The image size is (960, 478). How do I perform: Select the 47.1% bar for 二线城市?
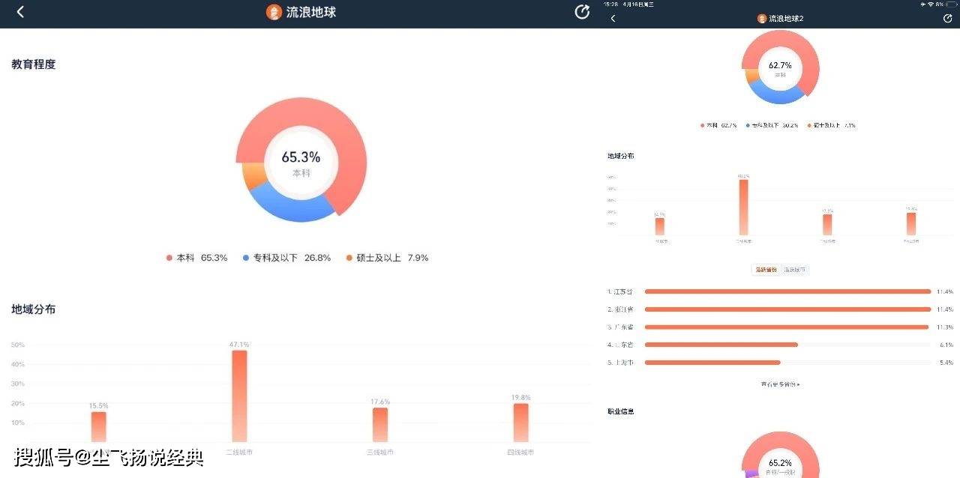(x=239, y=396)
